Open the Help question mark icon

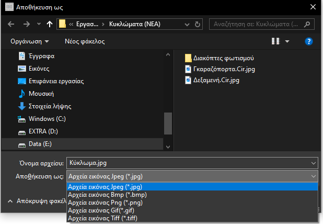tap(308, 41)
